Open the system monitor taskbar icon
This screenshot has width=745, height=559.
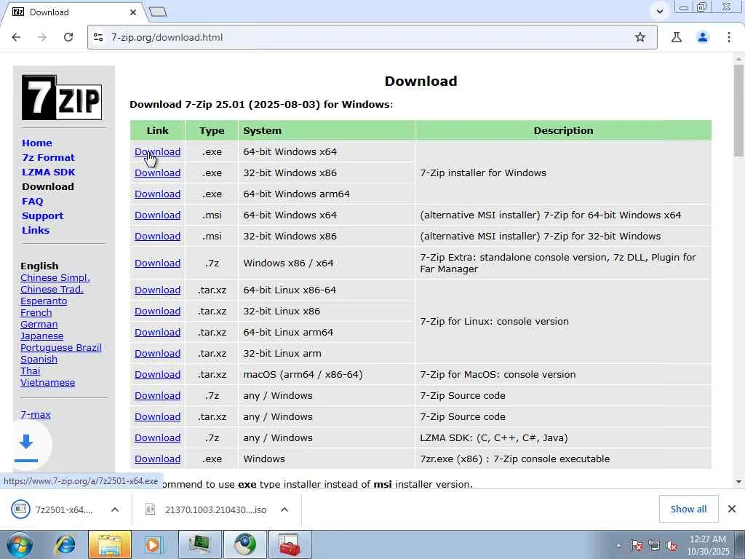tap(200, 544)
